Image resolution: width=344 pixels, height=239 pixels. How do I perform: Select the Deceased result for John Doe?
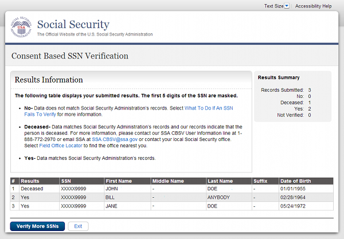point(31,189)
